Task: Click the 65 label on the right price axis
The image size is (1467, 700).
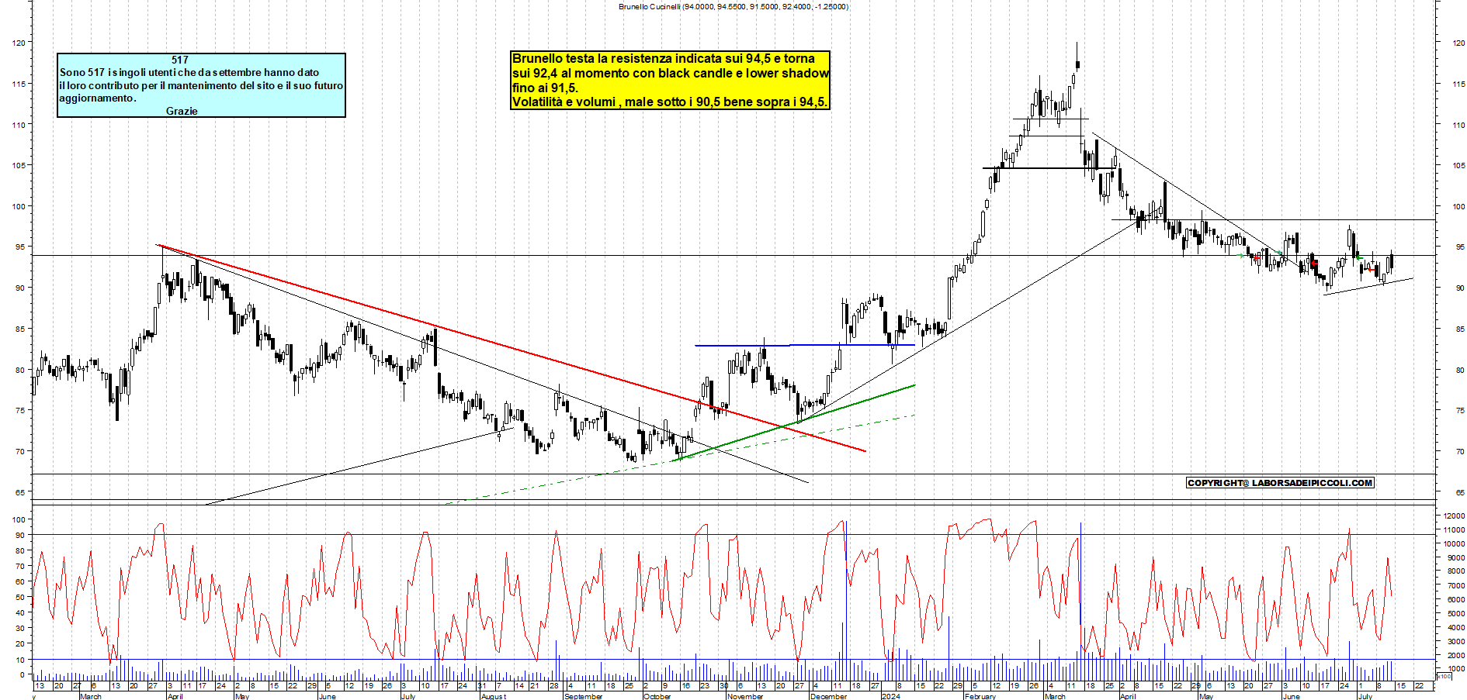Action: [x=1461, y=492]
